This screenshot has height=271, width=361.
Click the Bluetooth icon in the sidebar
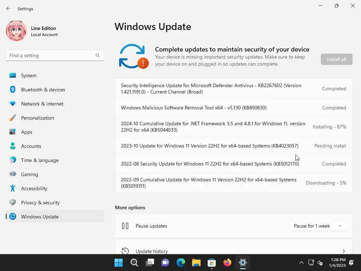pos(13,89)
